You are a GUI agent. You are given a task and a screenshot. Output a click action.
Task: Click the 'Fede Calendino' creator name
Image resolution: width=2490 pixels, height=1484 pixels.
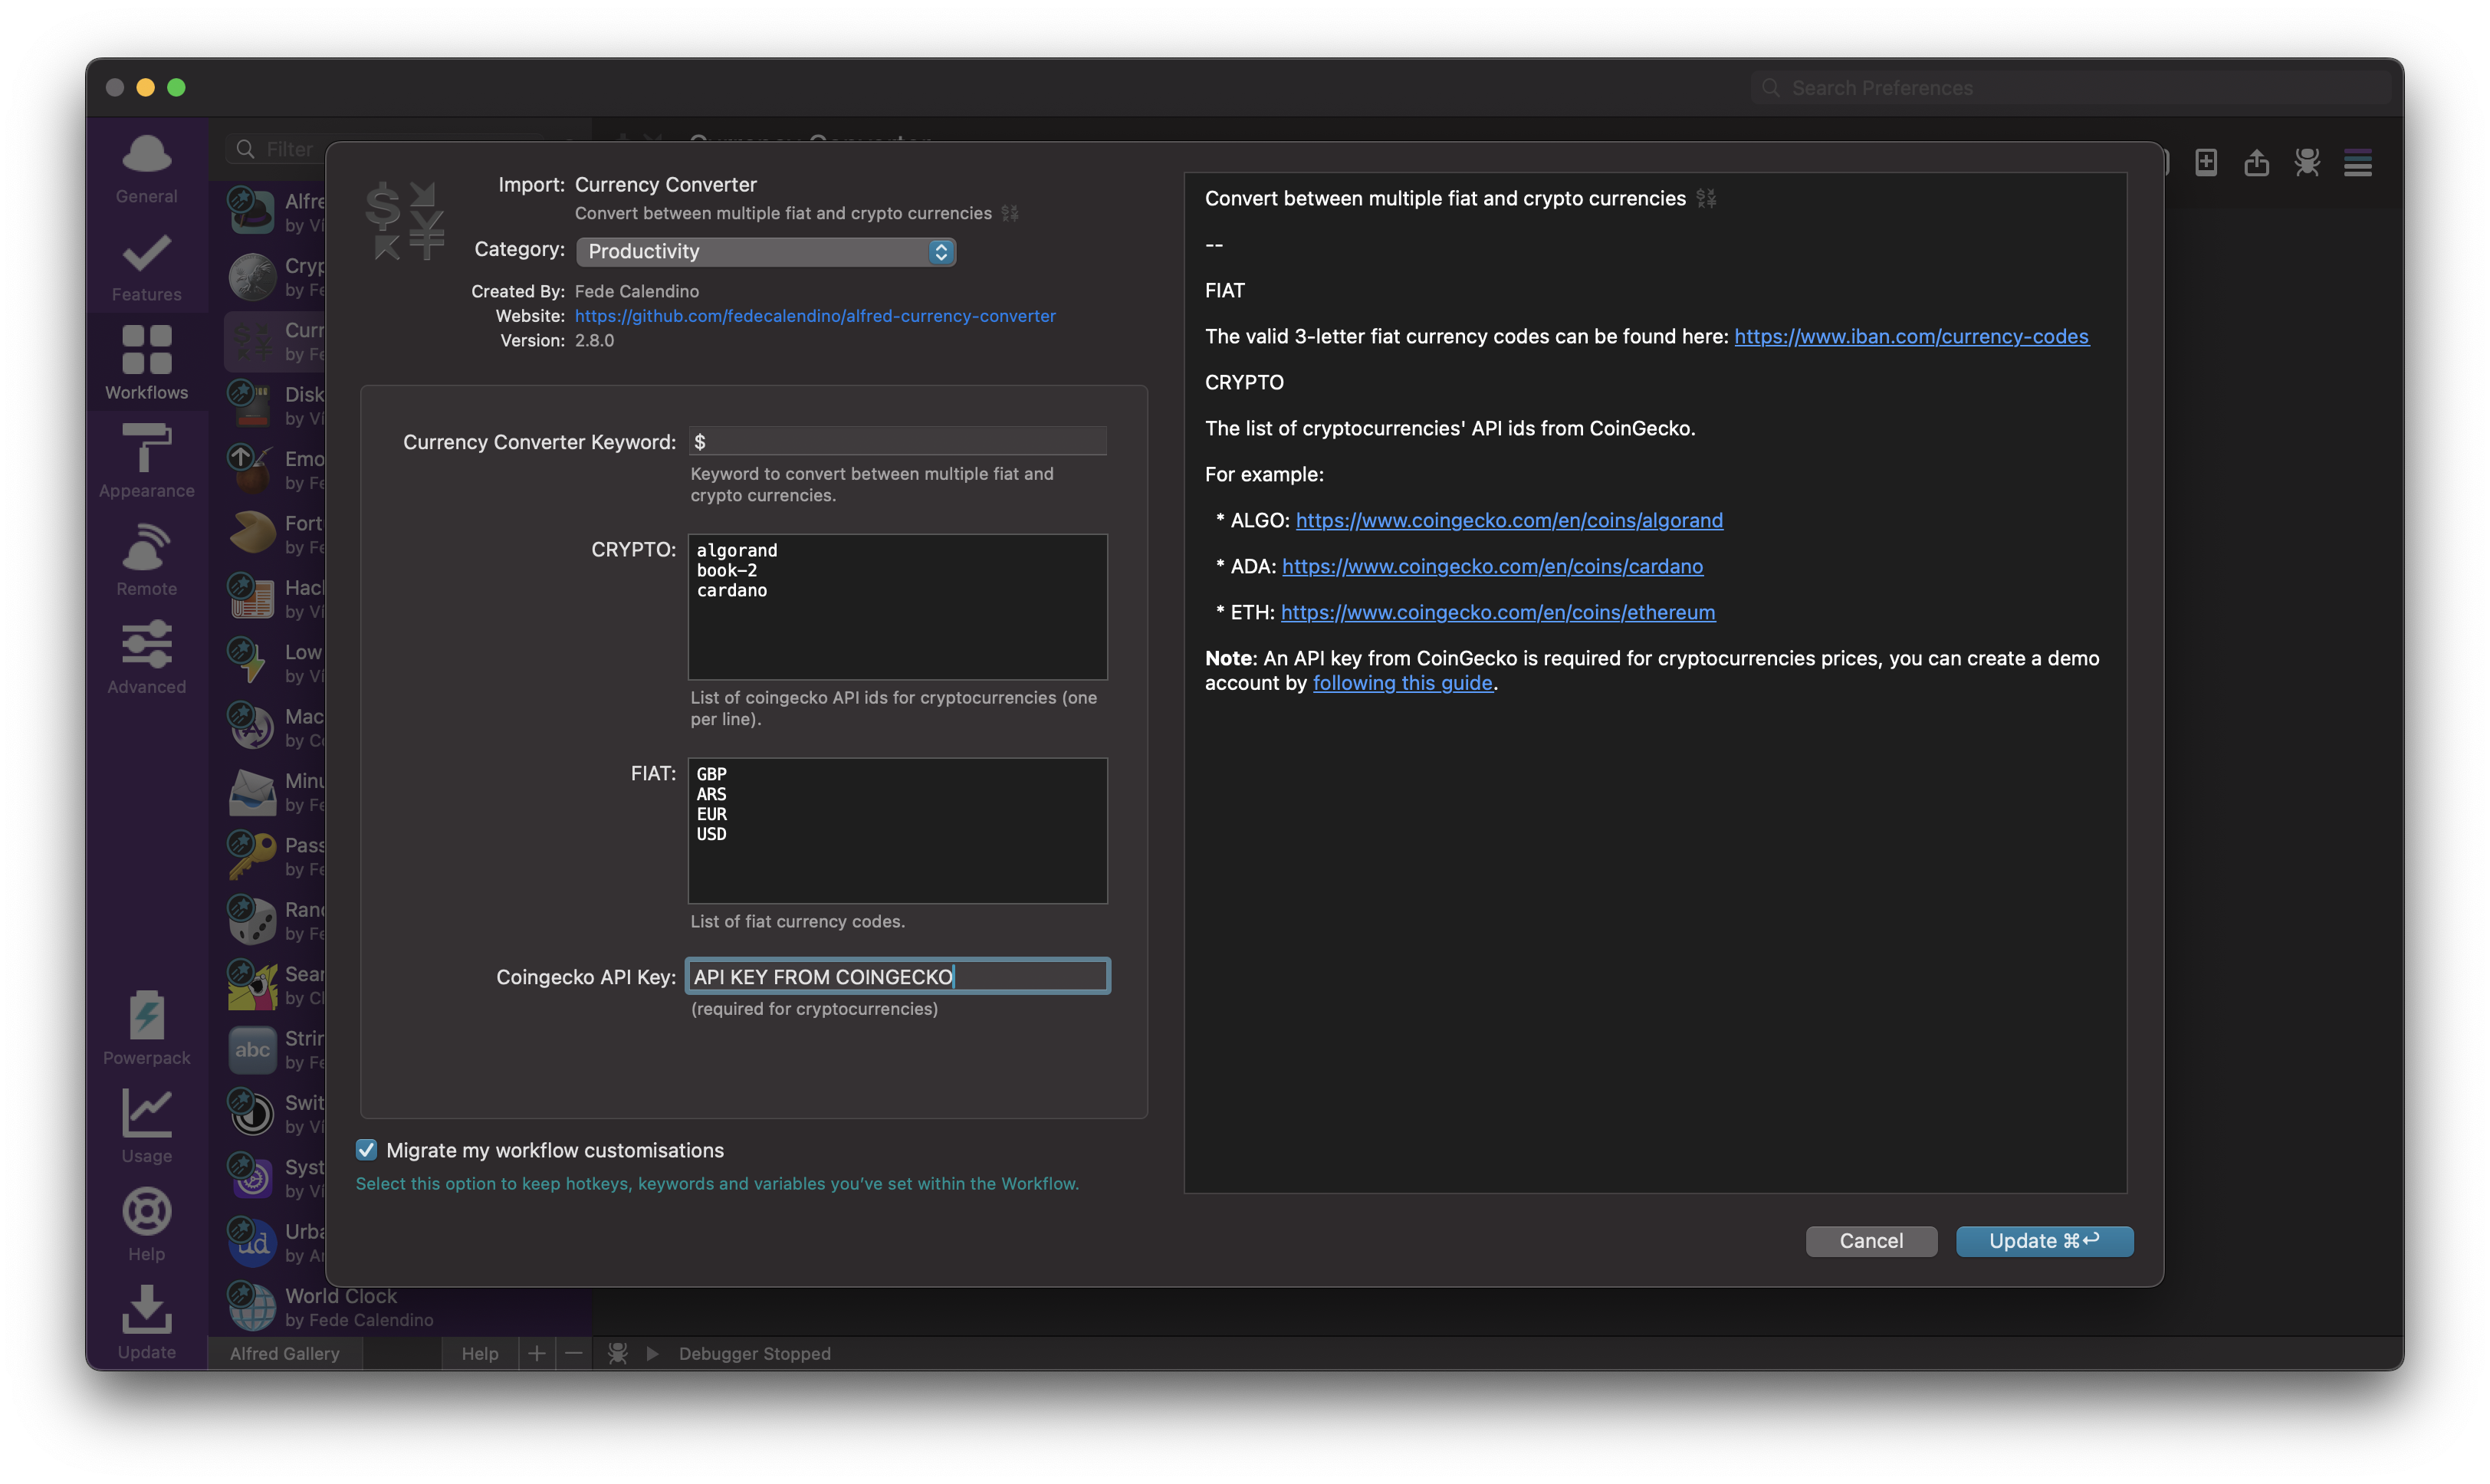(636, 291)
